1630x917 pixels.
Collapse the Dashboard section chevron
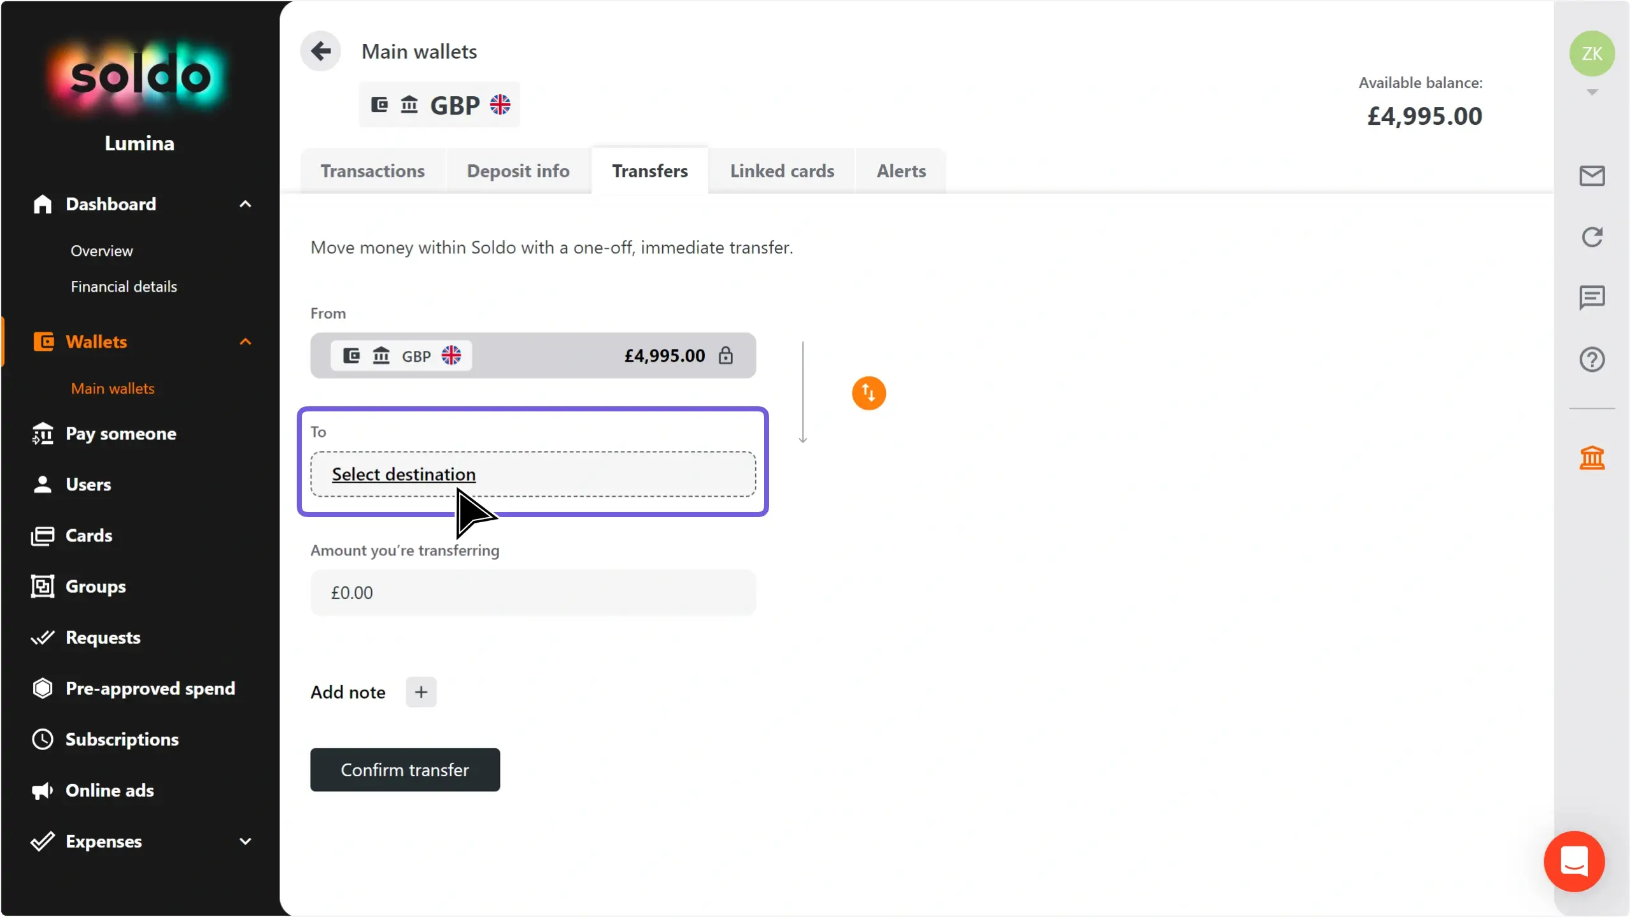coord(245,204)
